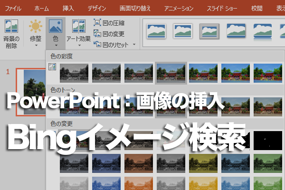Viewport: 285px width, 190px height.
Task: Click 図のリセット reset picture
Action: click(111, 45)
